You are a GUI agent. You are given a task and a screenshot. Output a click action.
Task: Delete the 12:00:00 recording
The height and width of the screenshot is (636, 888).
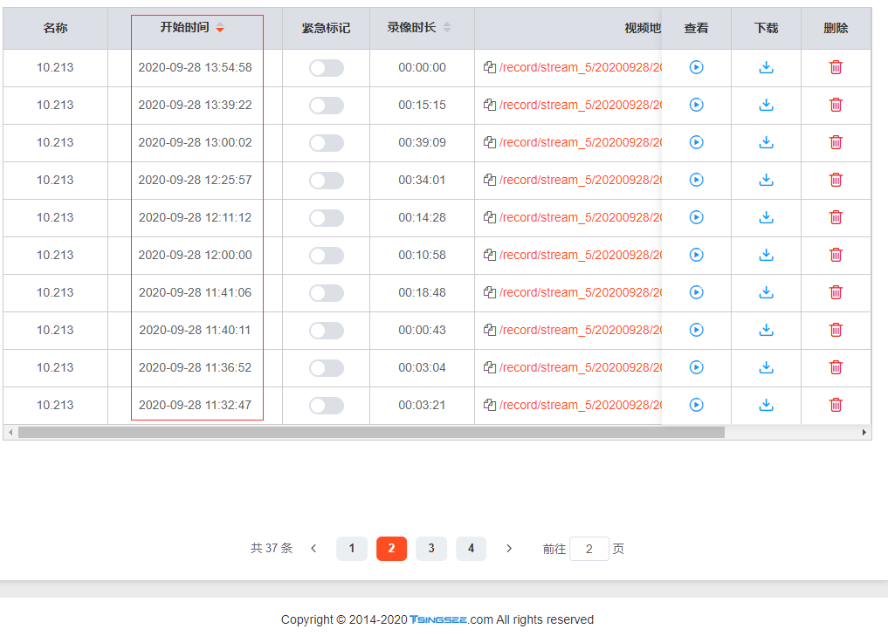[836, 255]
